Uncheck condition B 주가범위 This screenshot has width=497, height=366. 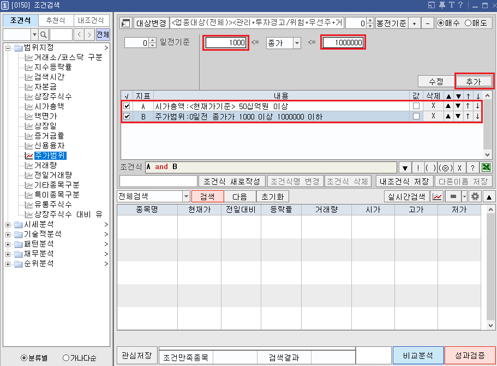[126, 116]
